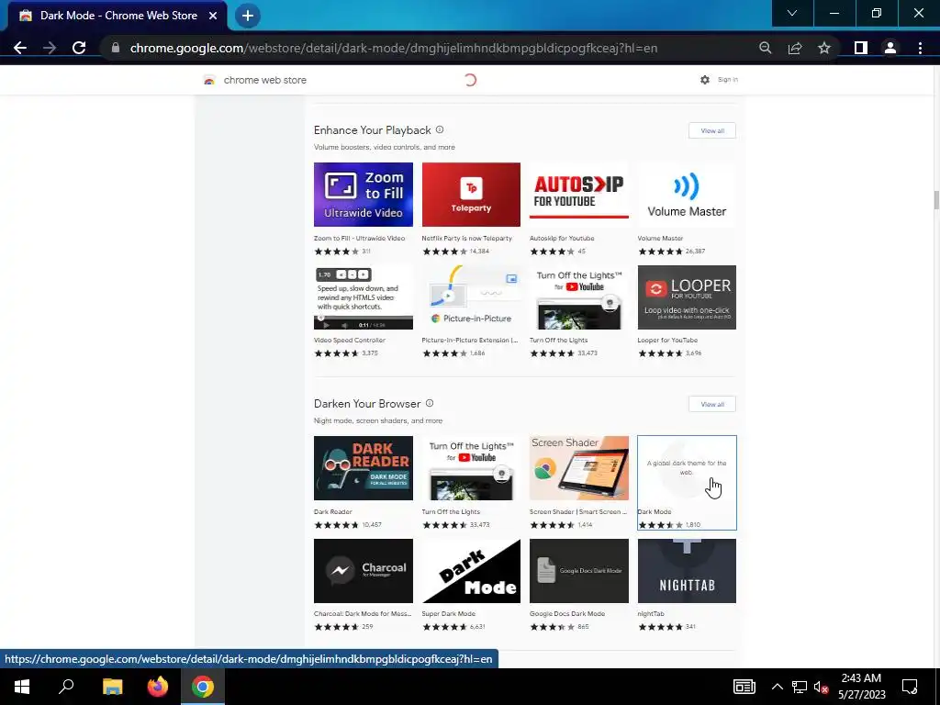The image size is (940, 705).
Task: Open the taskbar clock showing 2:43 AM
Action: (861, 687)
